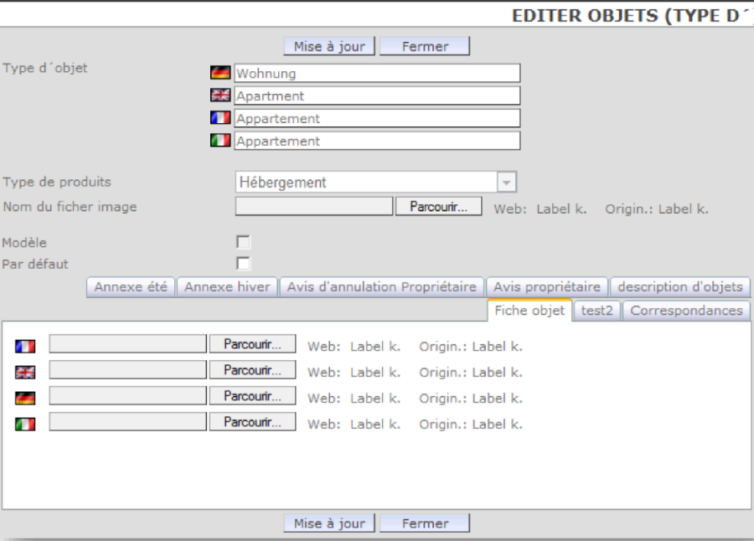This screenshot has width=754, height=541.
Task: Click the French flag beside Appartement field
Action: coord(220,118)
